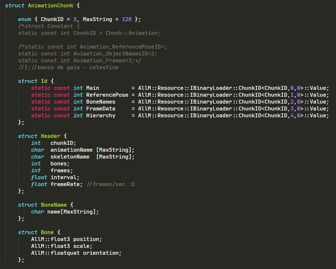Viewport: 336px width, 269px height.
Task: Click the 'BoneNames' constant name
Action: coord(101,102)
